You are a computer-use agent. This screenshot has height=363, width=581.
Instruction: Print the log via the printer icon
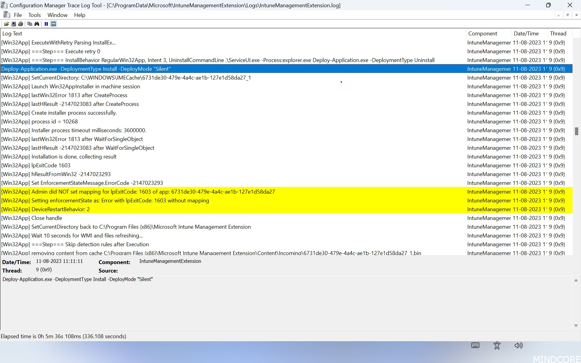point(21,24)
